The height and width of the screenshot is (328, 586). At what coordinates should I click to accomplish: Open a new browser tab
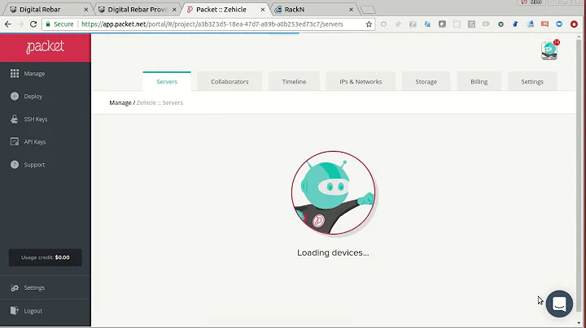click(368, 10)
